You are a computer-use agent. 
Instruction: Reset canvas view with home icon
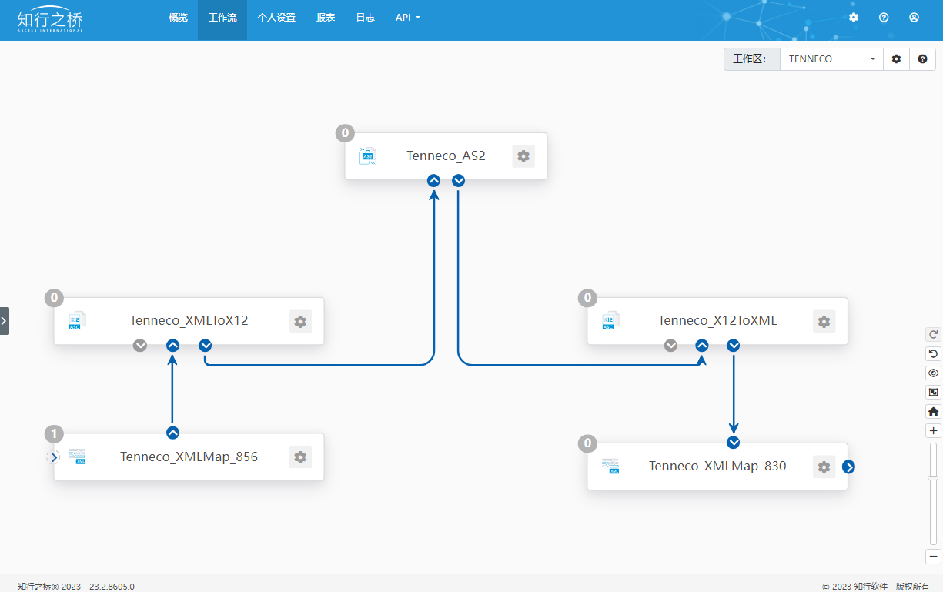coord(933,412)
